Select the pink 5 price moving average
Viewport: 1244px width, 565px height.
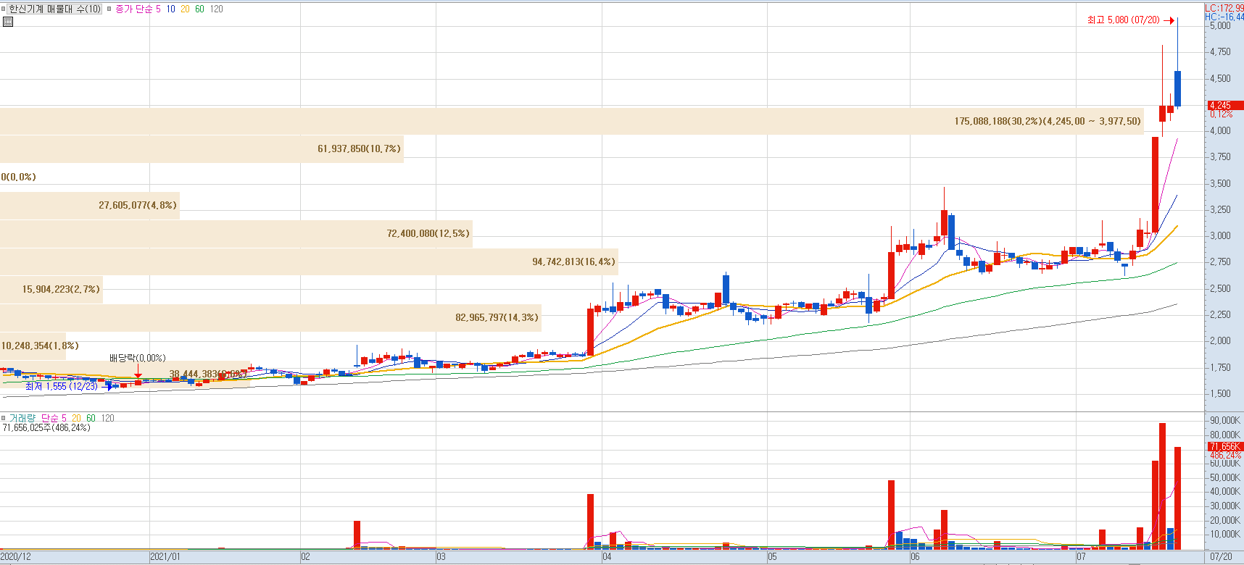click(159, 9)
